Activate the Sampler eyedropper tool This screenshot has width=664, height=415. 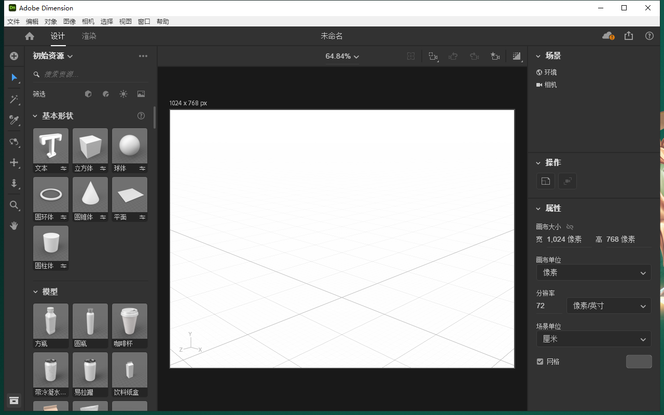pos(14,120)
